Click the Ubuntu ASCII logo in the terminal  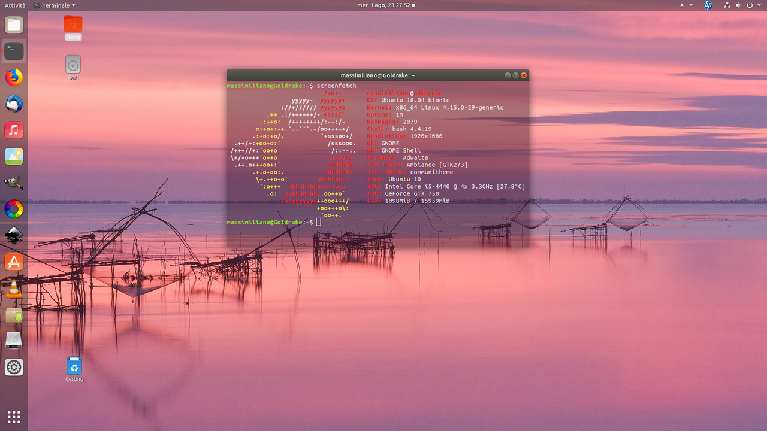pos(293,154)
